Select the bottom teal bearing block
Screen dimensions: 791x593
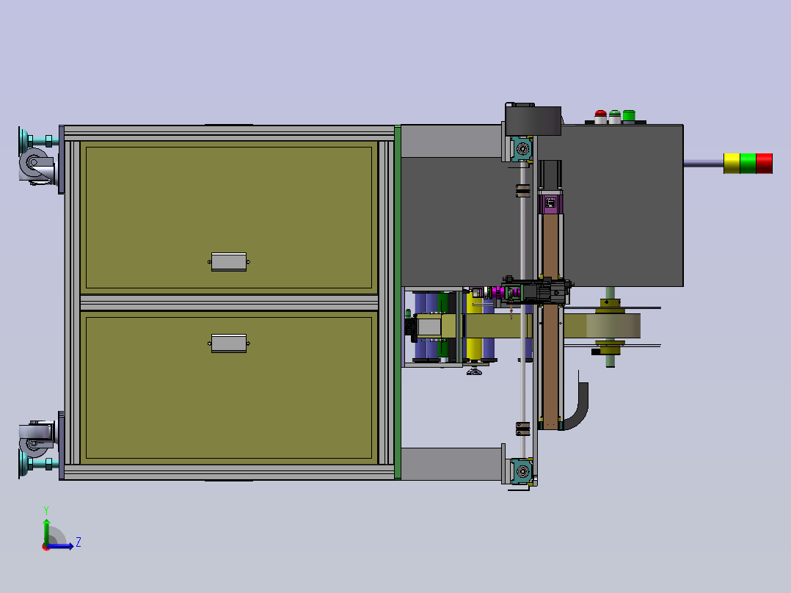pos(522,471)
